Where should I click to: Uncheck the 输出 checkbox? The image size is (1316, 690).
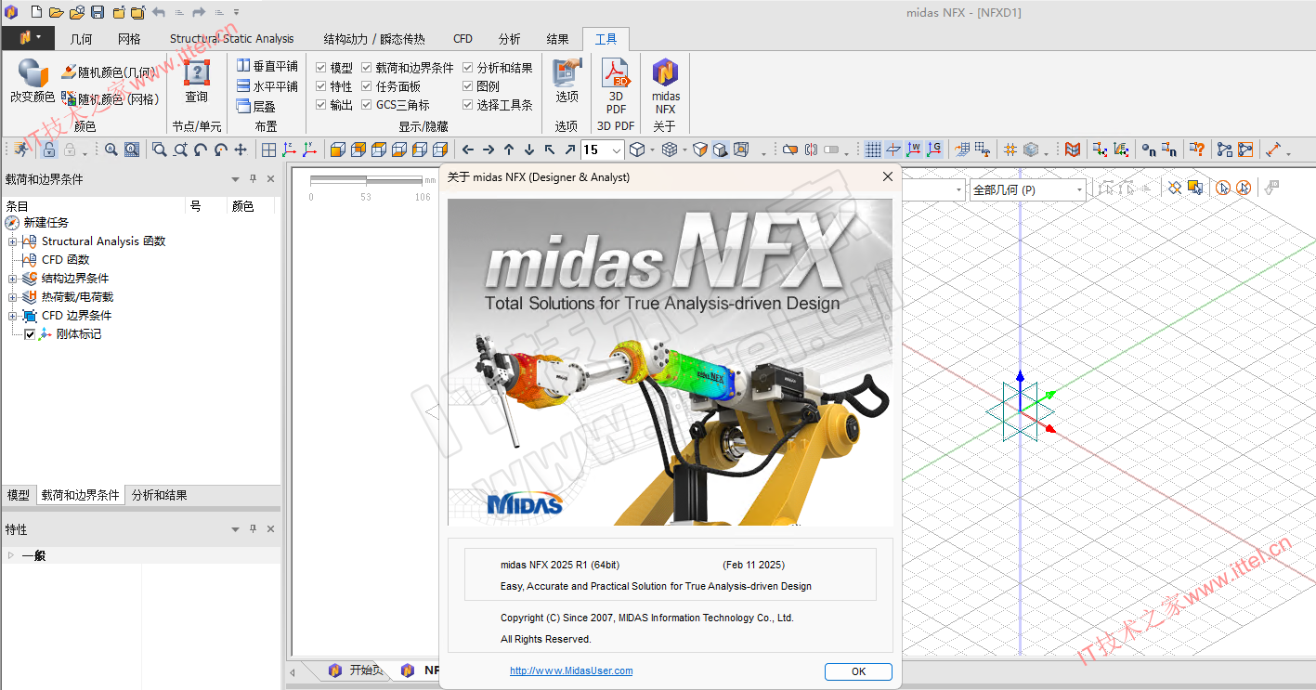coord(320,105)
